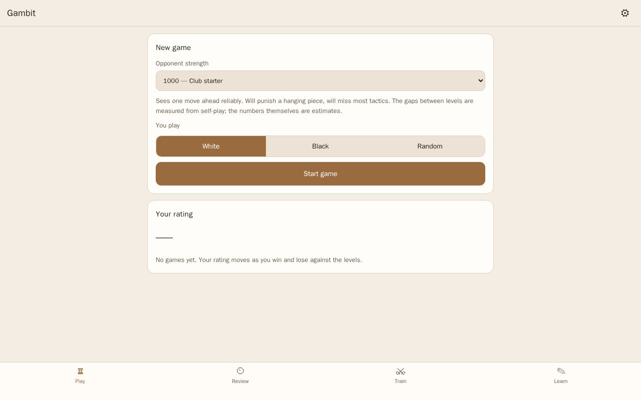Screen dimensions: 641x400
Task: Click the clock icon for Review
Action: (240, 371)
